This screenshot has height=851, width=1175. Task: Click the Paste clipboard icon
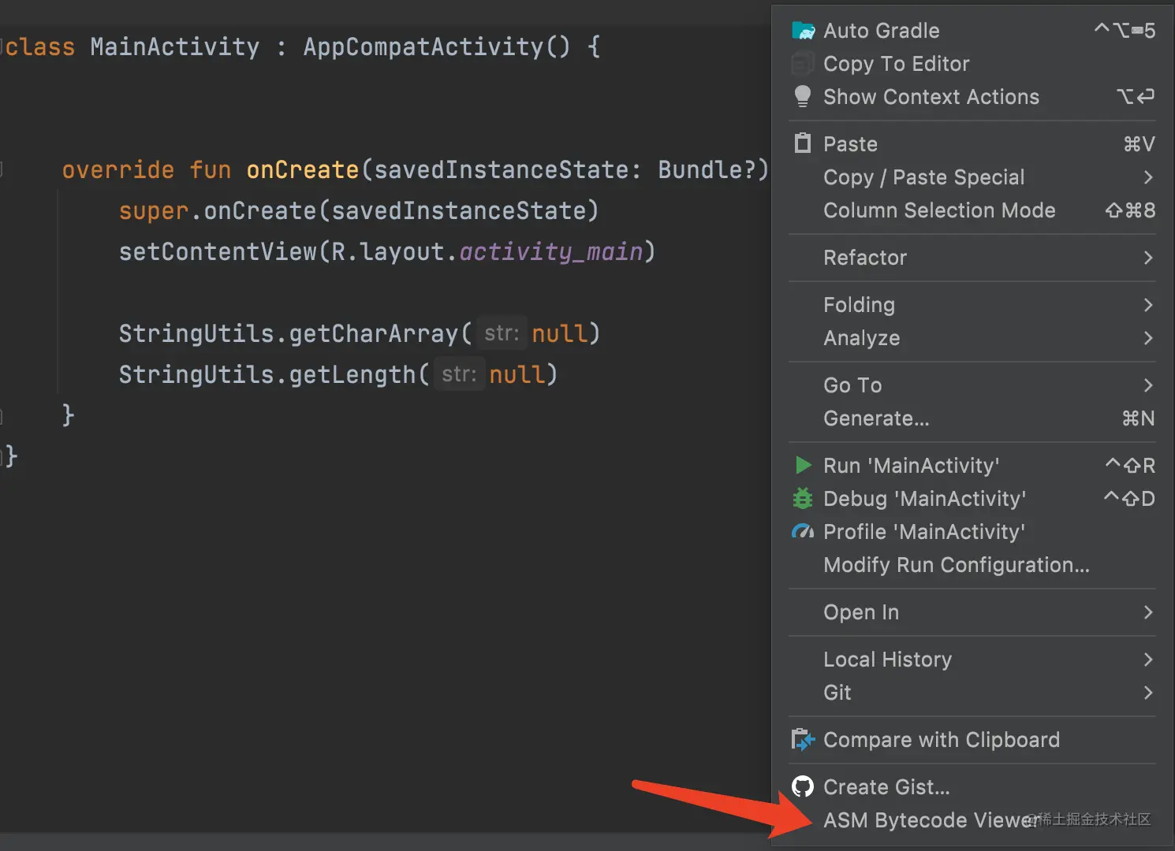[803, 143]
